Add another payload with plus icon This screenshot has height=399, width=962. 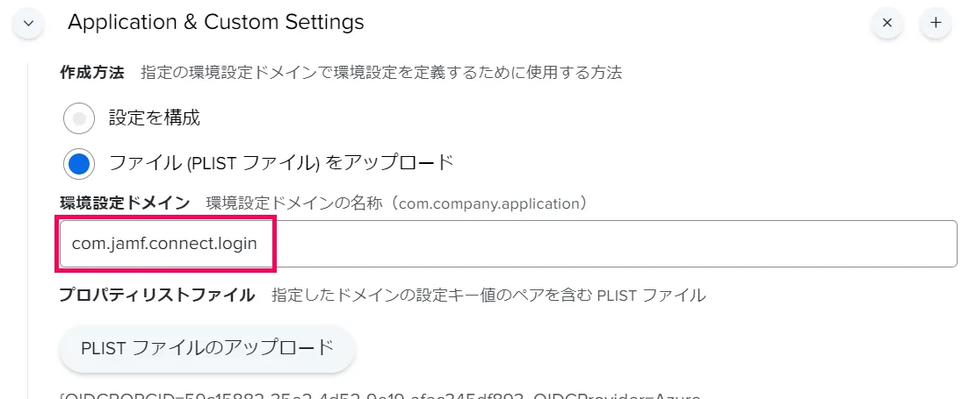click(x=936, y=23)
